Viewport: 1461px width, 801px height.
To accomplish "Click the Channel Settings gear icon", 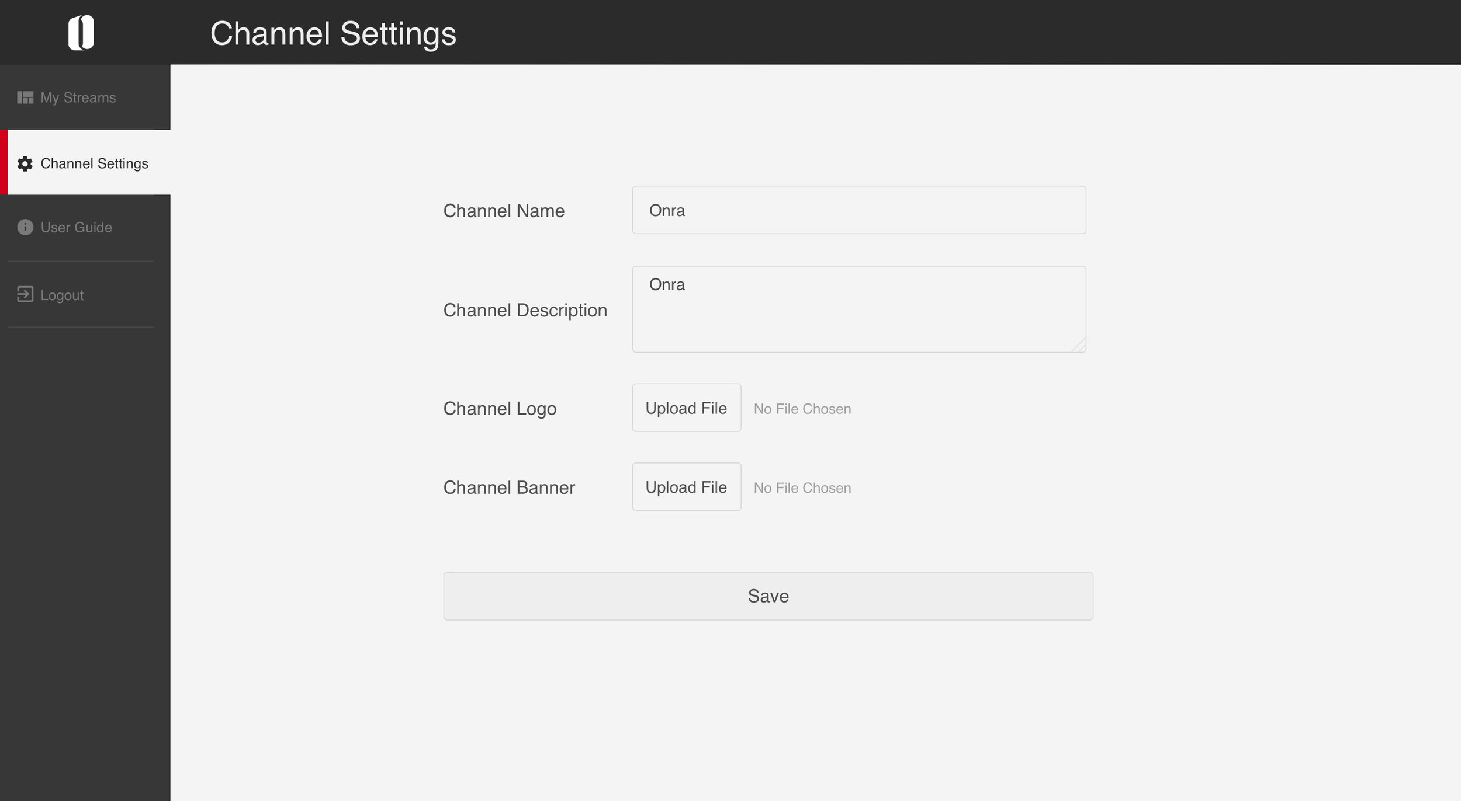I will tap(25, 163).
